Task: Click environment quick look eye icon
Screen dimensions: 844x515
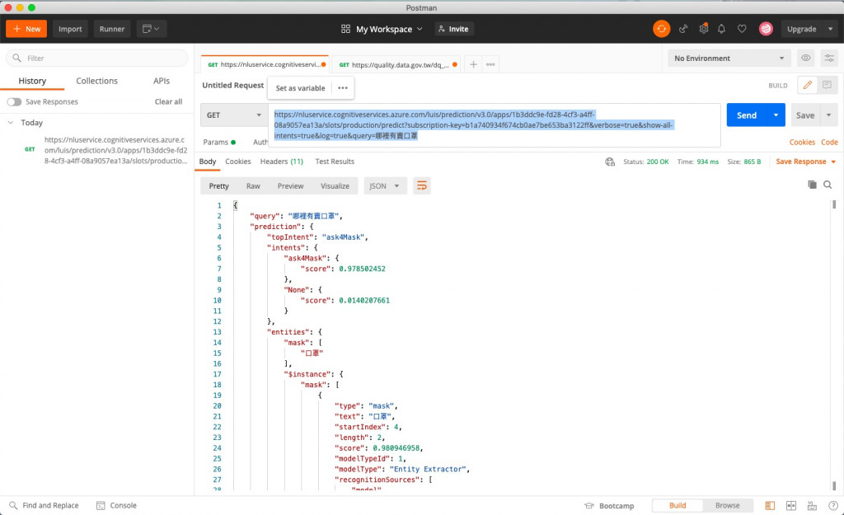Action: (x=805, y=58)
